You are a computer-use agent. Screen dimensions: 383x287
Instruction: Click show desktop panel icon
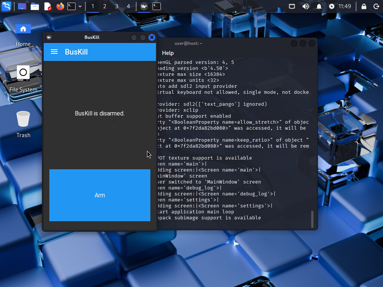click(22, 6)
